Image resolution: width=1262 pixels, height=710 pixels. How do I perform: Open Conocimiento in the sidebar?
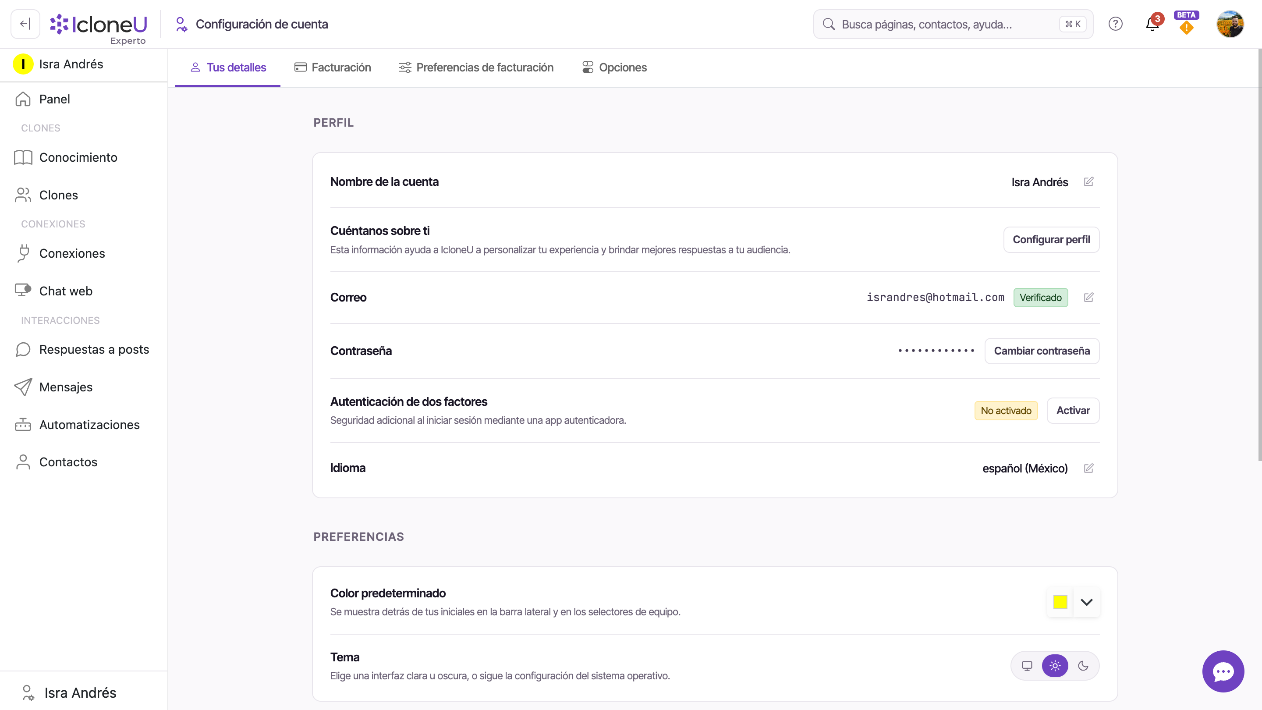[x=84, y=157]
